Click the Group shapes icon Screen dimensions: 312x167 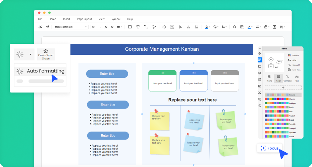[x=172, y=27]
